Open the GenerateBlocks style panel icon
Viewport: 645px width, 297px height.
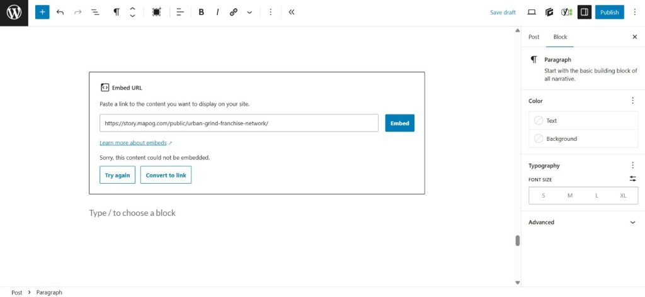pyautogui.click(x=549, y=13)
